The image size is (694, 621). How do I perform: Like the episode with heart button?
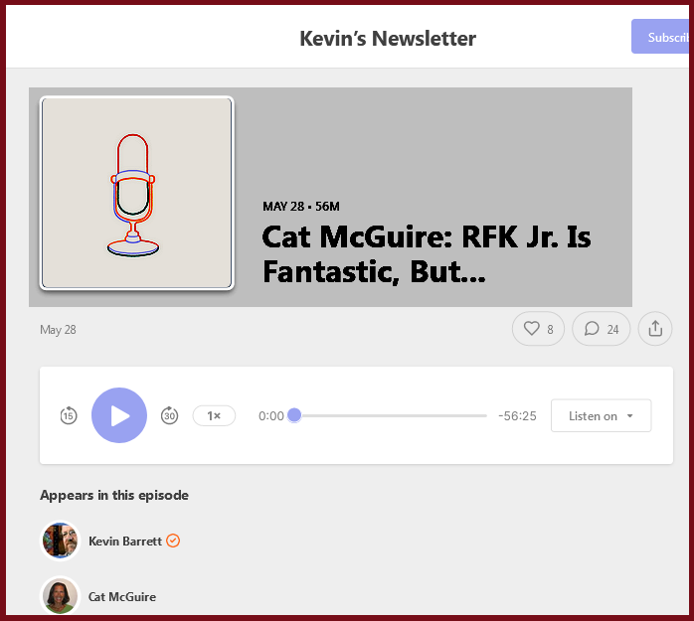(x=538, y=329)
